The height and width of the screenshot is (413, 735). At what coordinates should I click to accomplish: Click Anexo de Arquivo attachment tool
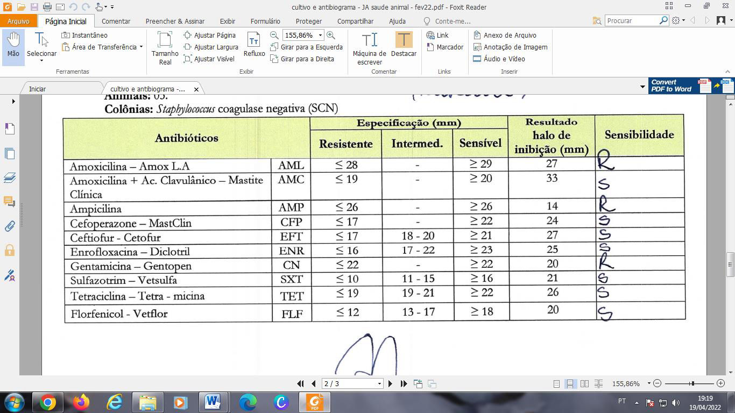point(505,35)
